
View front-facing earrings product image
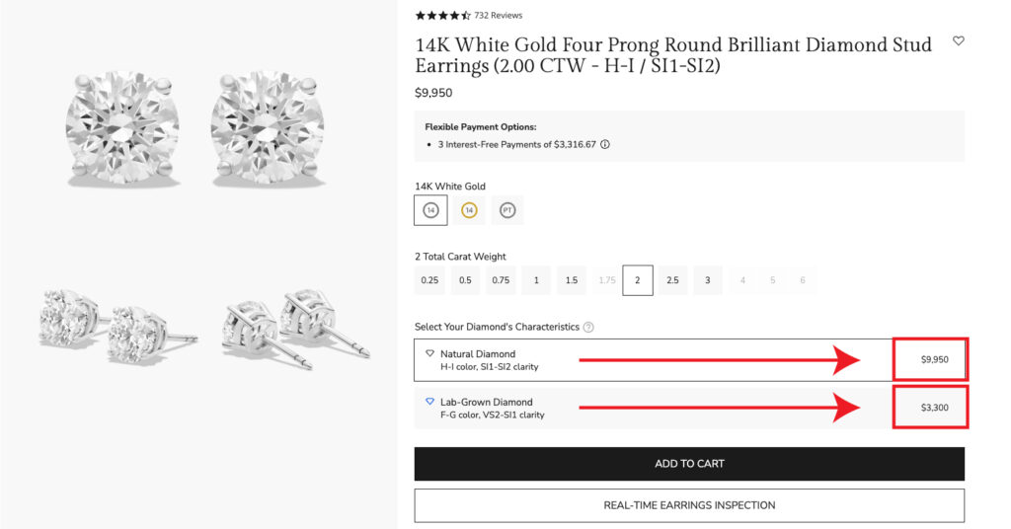pyautogui.click(x=196, y=126)
